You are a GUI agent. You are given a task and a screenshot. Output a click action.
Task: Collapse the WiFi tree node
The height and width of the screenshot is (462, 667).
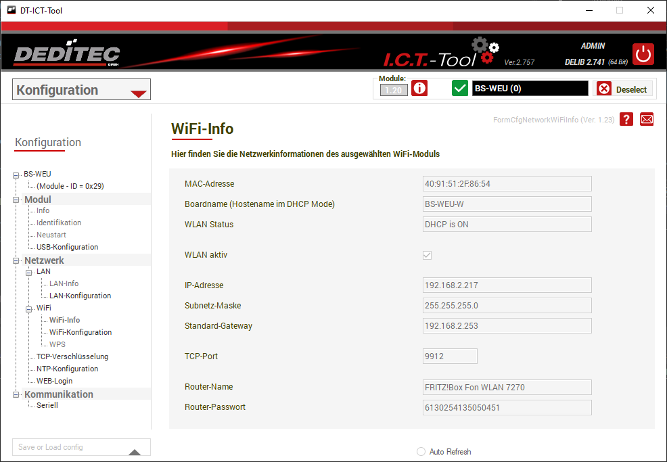(x=30, y=308)
